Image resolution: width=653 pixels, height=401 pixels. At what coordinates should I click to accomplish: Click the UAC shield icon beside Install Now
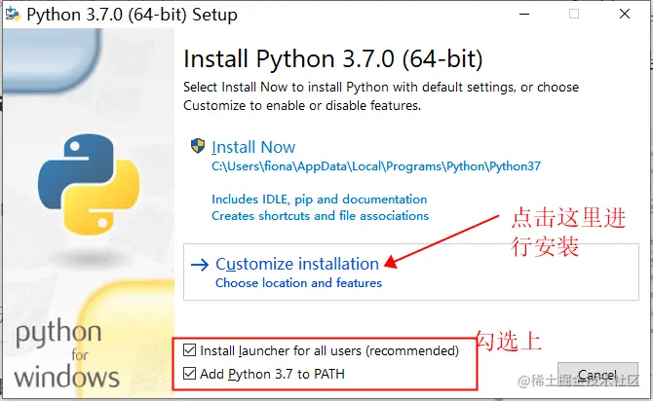198,146
